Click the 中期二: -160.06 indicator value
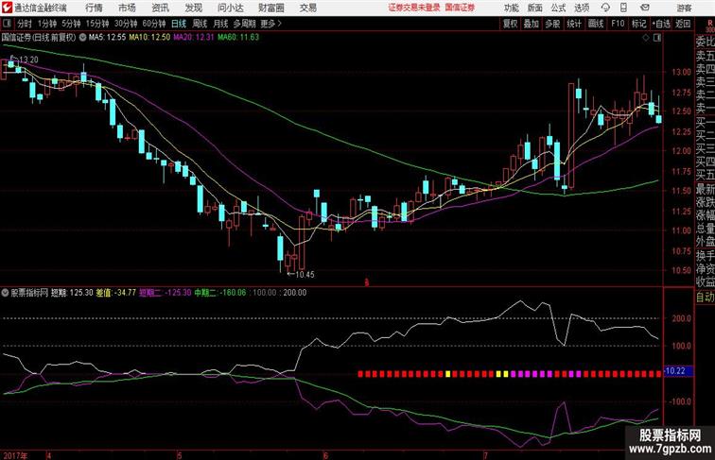Image resolution: width=715 pixels, height=460 pixels. click(220, 293)
